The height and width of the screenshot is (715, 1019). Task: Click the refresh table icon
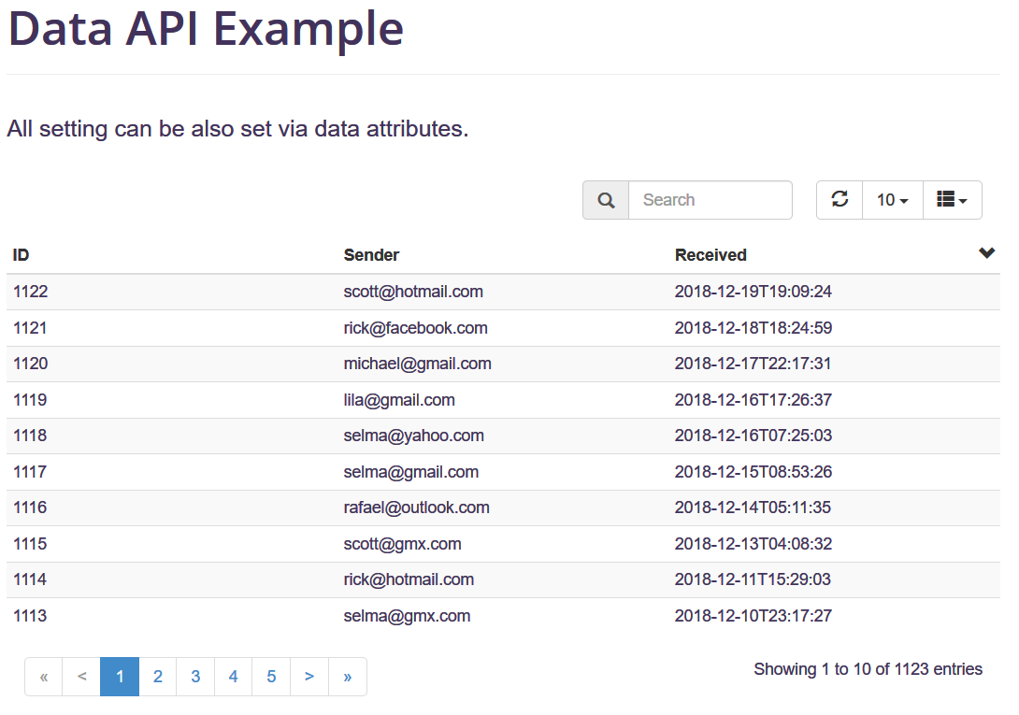(x=840, y=200)
